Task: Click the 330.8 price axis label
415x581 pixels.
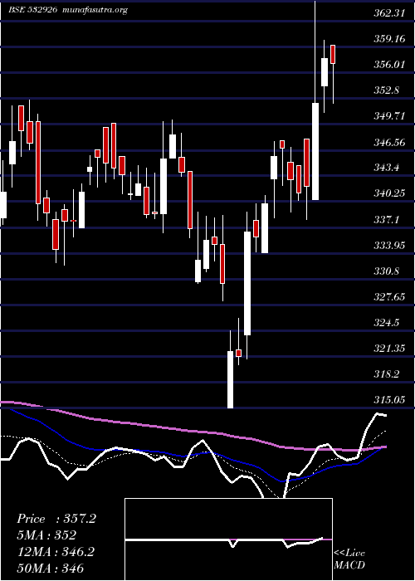Action: point(386,271)
